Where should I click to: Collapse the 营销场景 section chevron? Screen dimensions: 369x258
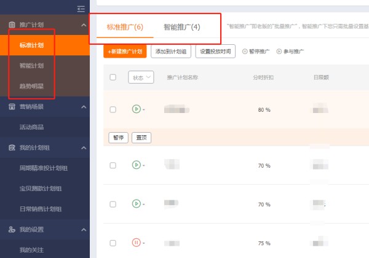[x=84, y=107]
